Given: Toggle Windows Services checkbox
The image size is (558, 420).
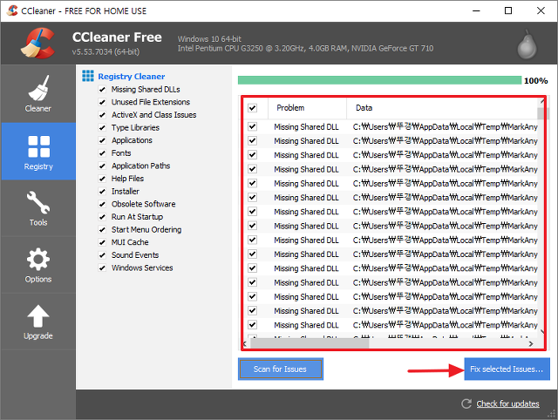Looking at the screenshot, I should pos(102,268).
